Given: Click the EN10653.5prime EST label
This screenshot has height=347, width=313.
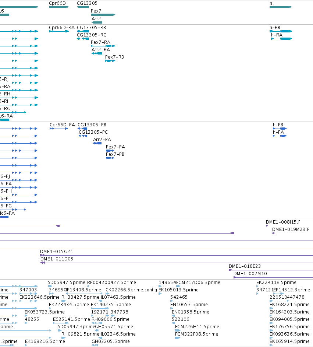Looking at the screenshot, I should click(189, 305).
